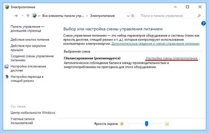Click the Яркость экрана label
The image size is (209, 133).
pos(106,124)
